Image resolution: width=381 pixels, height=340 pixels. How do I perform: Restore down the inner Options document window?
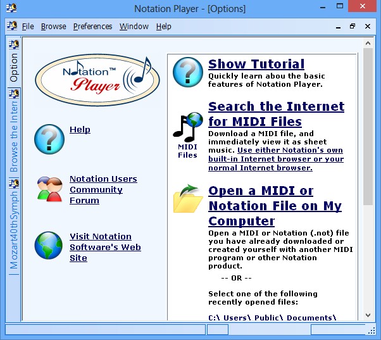click(353, 26)
